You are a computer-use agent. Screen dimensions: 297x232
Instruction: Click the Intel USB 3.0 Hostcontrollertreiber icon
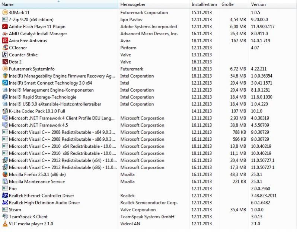point(5,104)
